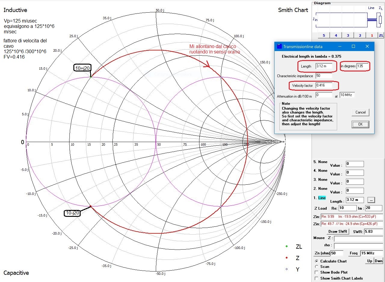Click the rho readout field
Screen dimensions: 385x282
tap(359, 246)
